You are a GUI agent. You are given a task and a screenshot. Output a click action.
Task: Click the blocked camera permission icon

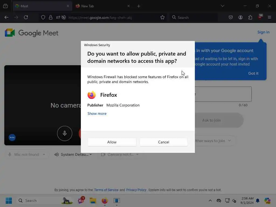click(64, 18)
